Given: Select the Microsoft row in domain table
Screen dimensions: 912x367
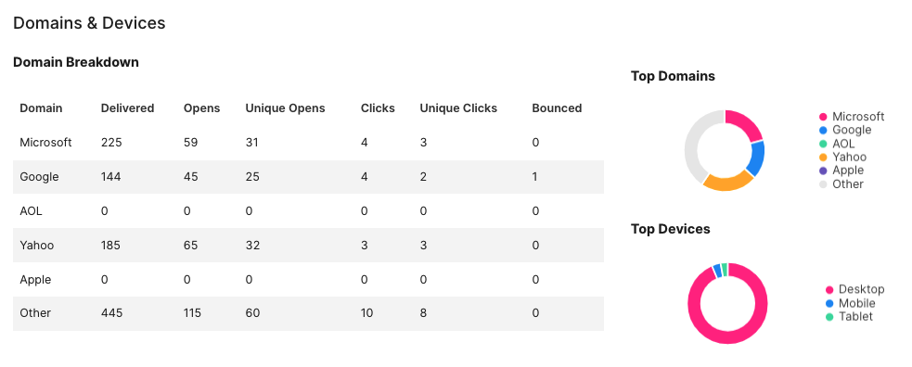Looking at the screenshot, I should 308,143.
